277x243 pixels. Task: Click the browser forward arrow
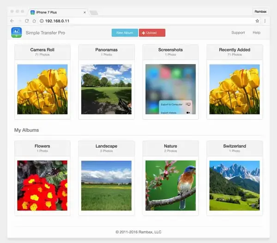coord(19,21)
